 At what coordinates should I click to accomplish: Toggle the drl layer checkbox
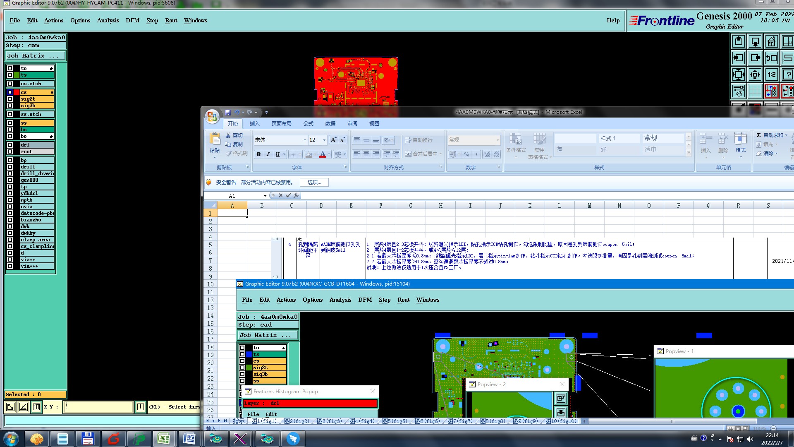pos(10,145)
